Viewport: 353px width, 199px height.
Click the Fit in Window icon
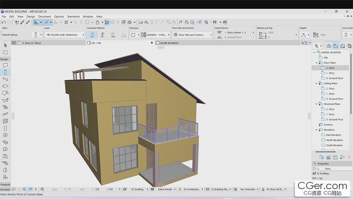42,189
